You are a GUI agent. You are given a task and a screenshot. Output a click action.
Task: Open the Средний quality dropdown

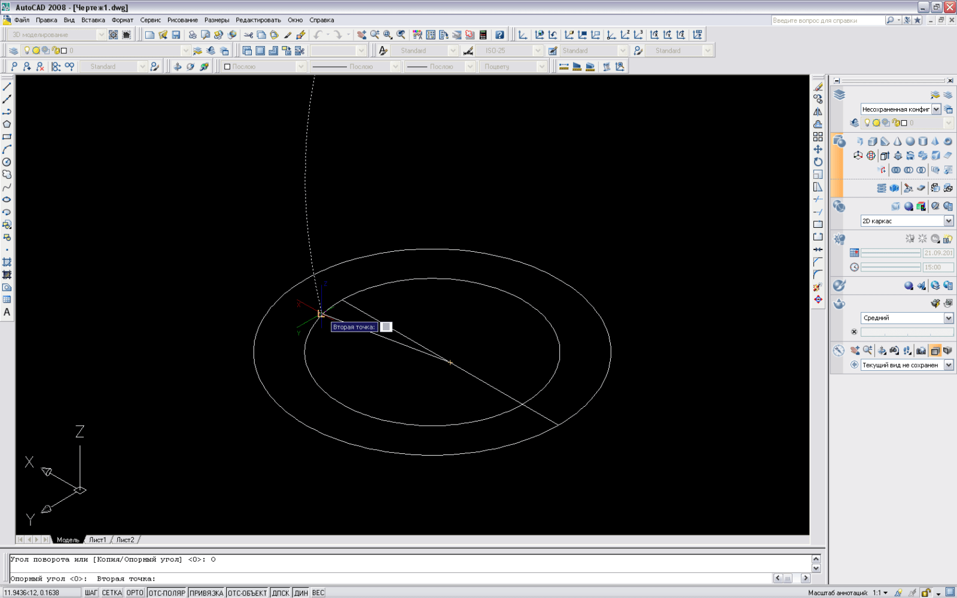tap(948, 318)
